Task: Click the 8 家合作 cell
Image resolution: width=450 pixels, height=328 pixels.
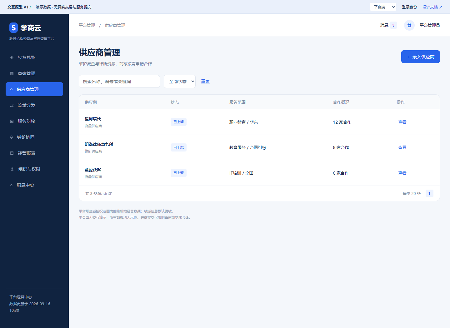Action: click(341, 147)
